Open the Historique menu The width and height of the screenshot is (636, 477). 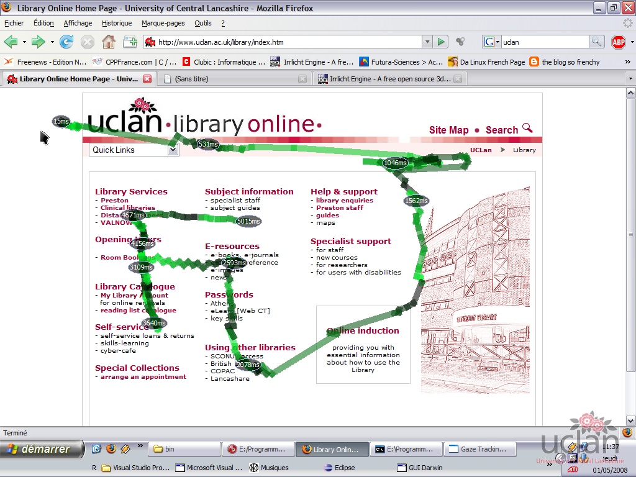tap(117, 23)
